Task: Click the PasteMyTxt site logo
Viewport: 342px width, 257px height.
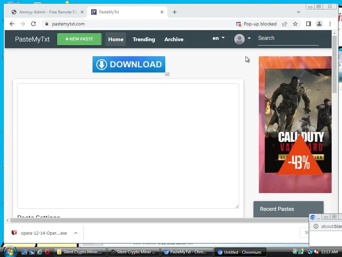Action: (x=32, y=39)
